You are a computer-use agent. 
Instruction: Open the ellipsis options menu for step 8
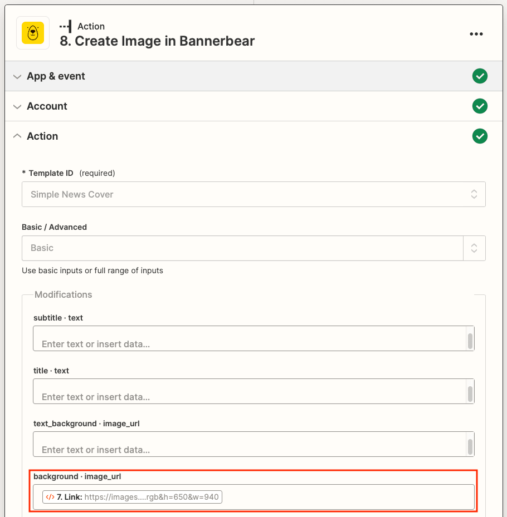(x=476, y=34)
